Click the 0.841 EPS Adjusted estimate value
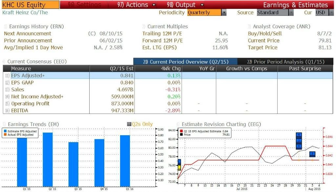The width and height of the screenshot is (336, 192). [127, 75]
